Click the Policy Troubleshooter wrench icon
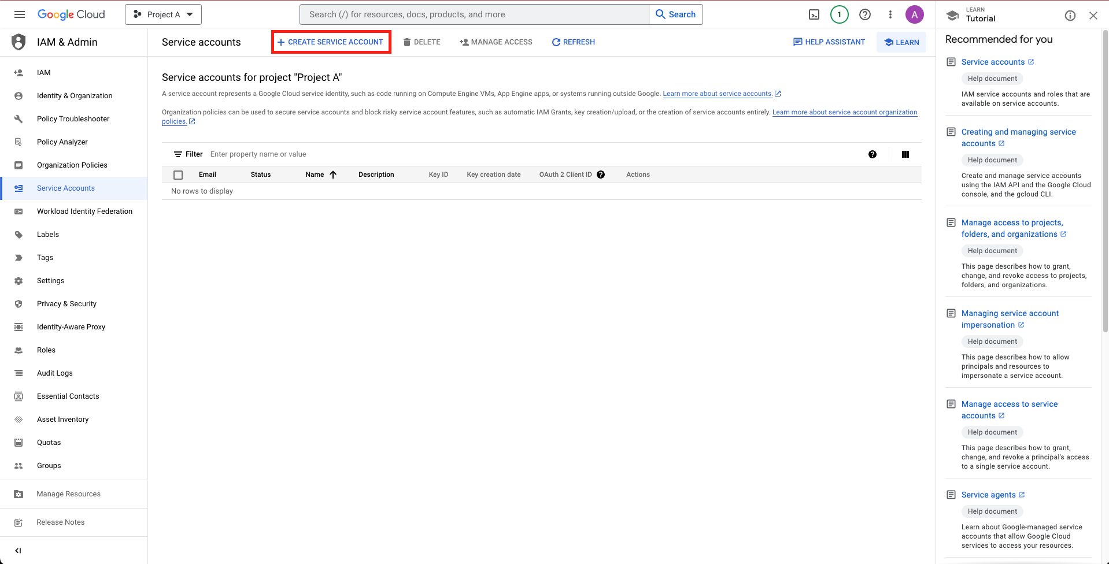Viewport: 1109px width, 564px height. coord(19,119)
